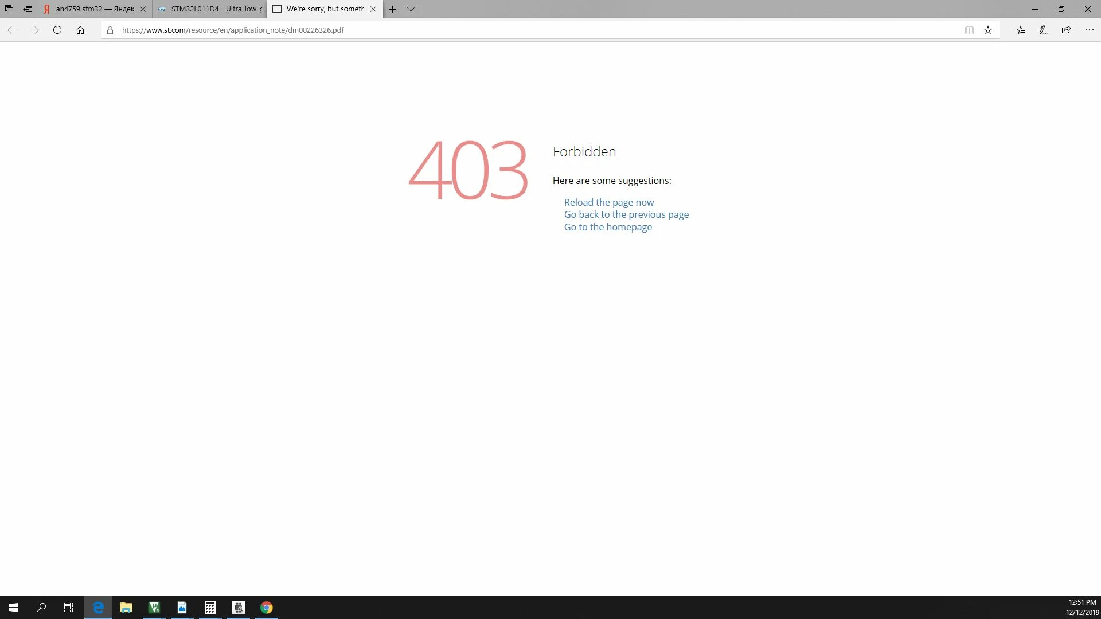The height and width of the screenshot is (619, 1101).
Task: Add page to favorites star icon
Action: [x=988, y=30]
